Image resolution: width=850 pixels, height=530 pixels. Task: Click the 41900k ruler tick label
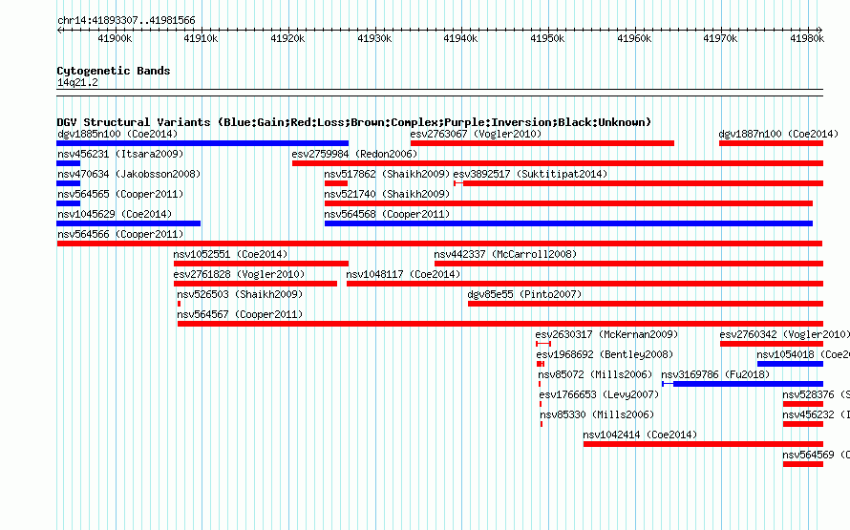click(115, 38)
